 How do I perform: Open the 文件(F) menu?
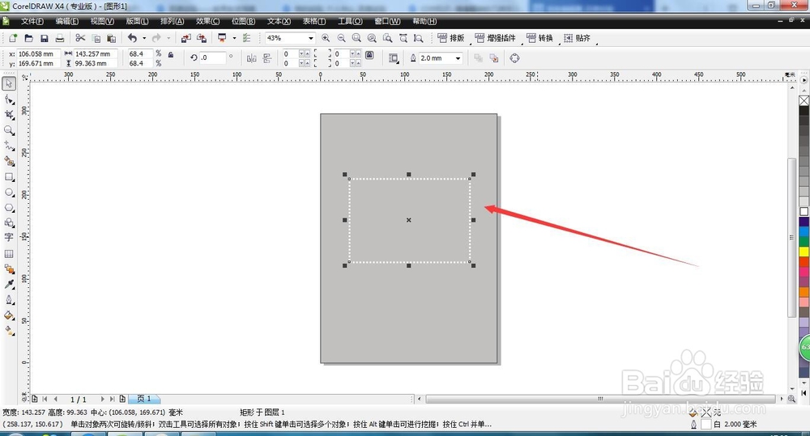pyautogui.click(x=32, y=21)
